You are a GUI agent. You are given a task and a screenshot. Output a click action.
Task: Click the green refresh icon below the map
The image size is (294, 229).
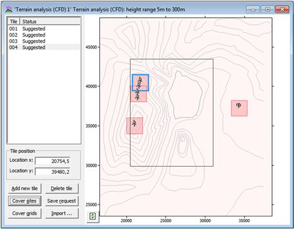coord(92,216)
